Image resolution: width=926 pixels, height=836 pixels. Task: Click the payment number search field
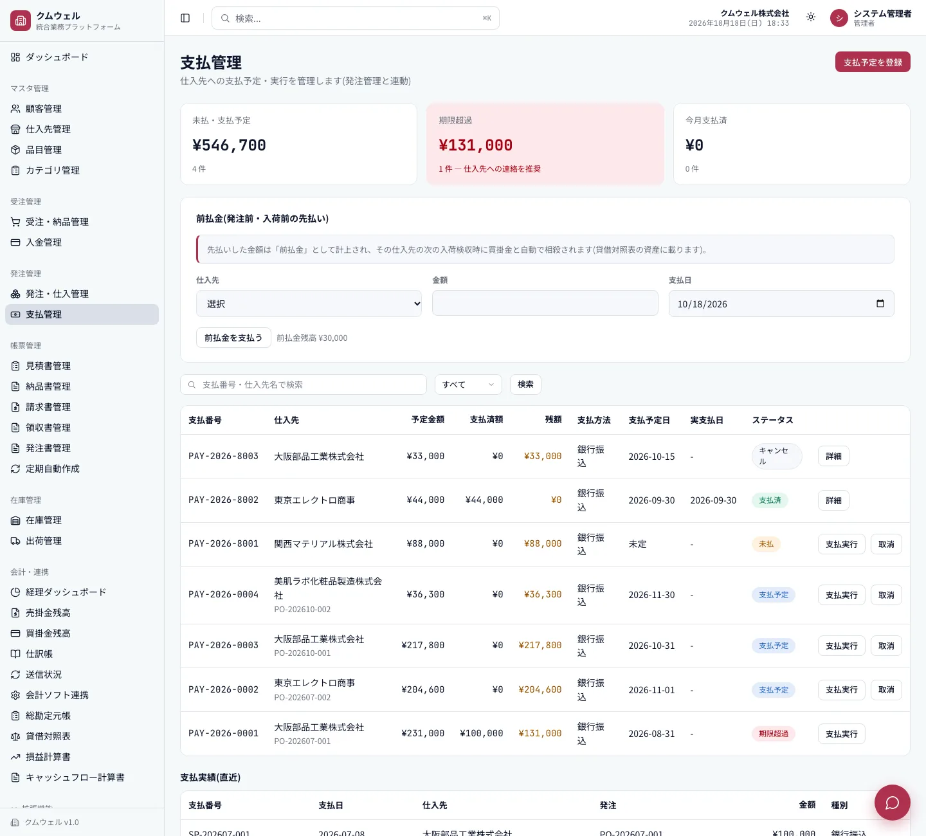304,385
